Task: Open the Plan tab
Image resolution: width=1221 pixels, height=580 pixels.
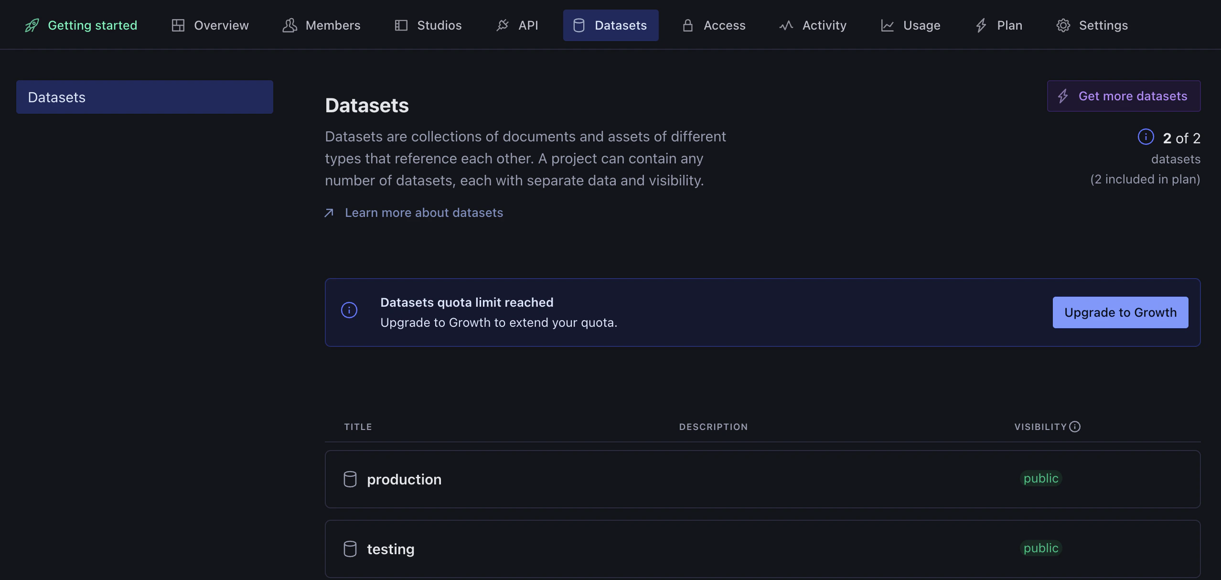Action: (x=999, y=25)
